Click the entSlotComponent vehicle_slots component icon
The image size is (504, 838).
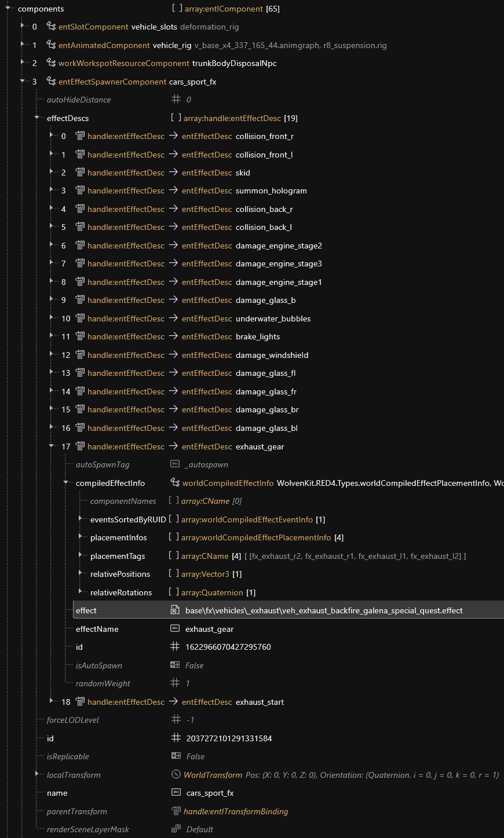coord(51,27)
